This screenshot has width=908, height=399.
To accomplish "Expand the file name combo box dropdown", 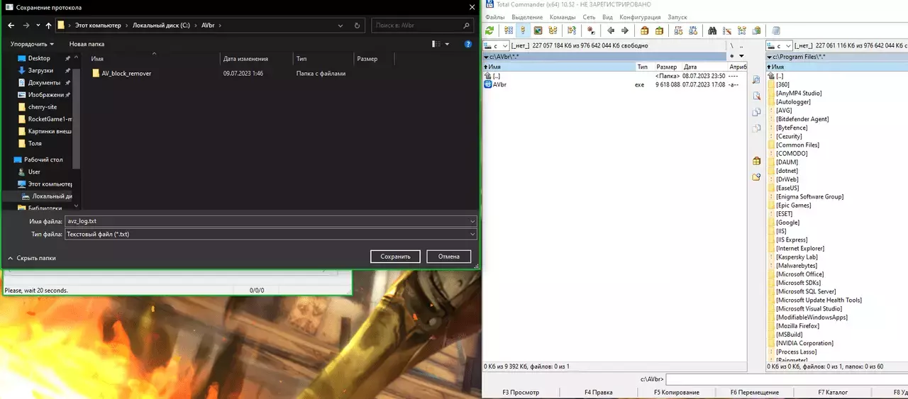I will pyautogui.click(x=472, y=221).
